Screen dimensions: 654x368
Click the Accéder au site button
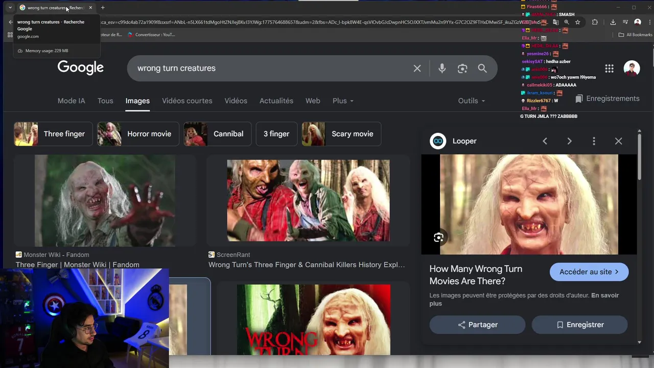tap(589, 272)
